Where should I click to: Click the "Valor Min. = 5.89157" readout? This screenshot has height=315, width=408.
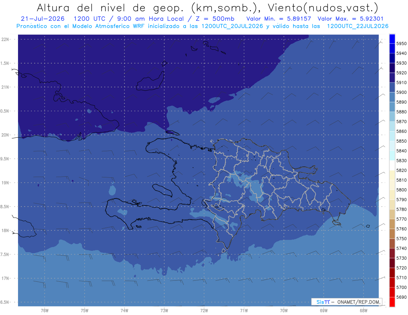coord(278,19)
